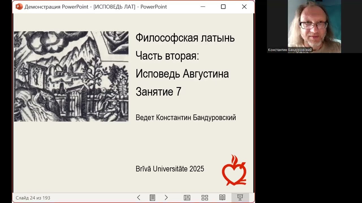The image size is (362, 203).
Task: Maximize the PowerPoint presentation window
Action: point(223,7)
